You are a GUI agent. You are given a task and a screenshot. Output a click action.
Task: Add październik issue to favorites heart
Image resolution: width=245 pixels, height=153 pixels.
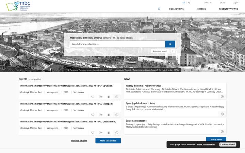click(x=93, y=133)
